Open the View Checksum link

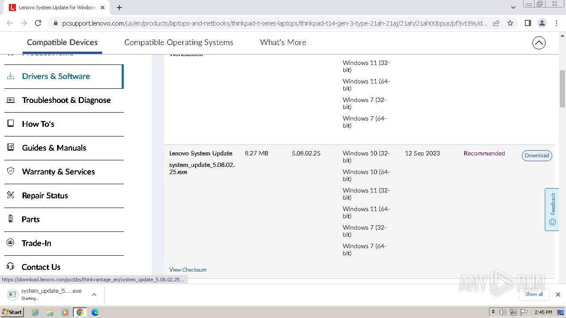coord(187,269)
